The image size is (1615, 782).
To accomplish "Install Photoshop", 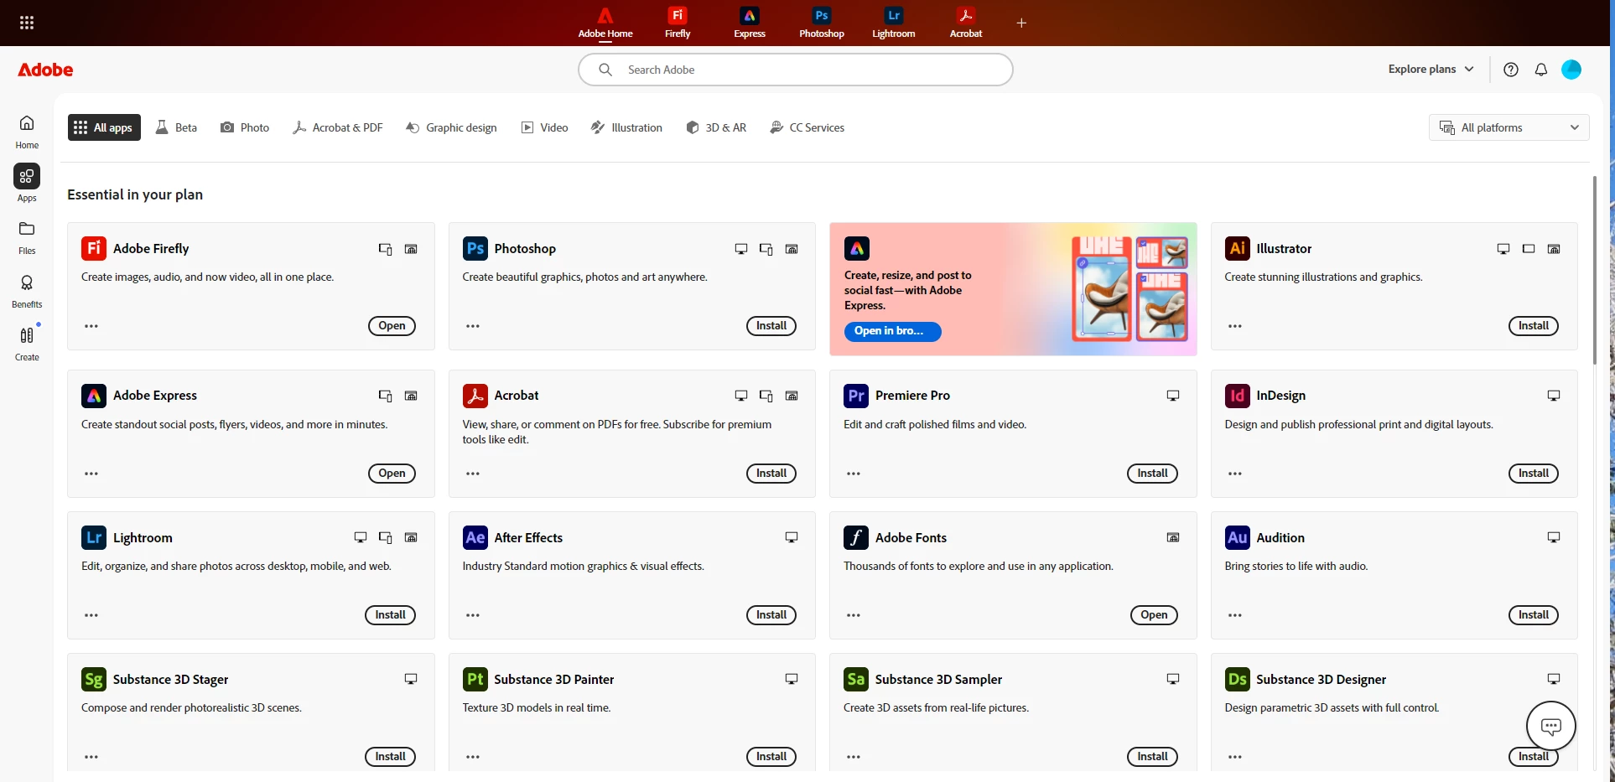I will tap(771, 326).
